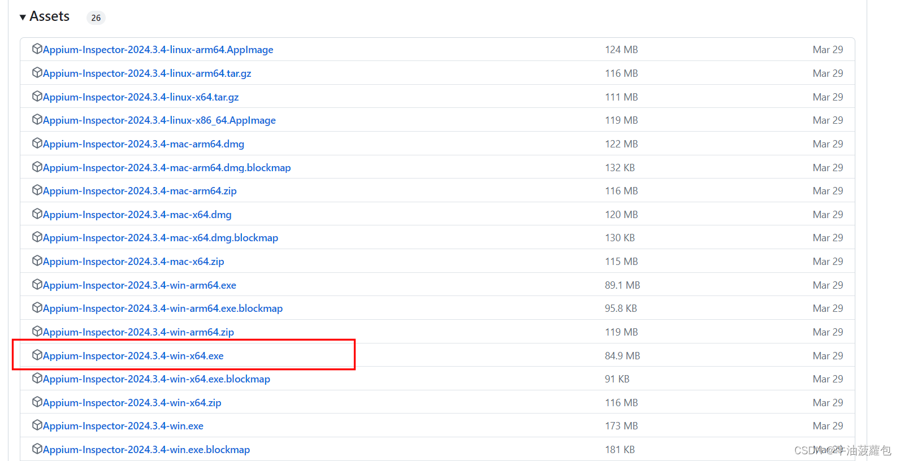The image size is (900, 461).
Task: Download Appium-Inspector-2024.3.4-win.exe
Action: coord(123,426)
